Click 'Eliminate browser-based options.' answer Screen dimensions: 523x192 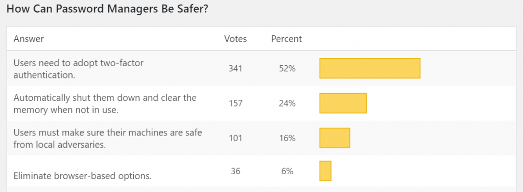click(x=82, y=176)
